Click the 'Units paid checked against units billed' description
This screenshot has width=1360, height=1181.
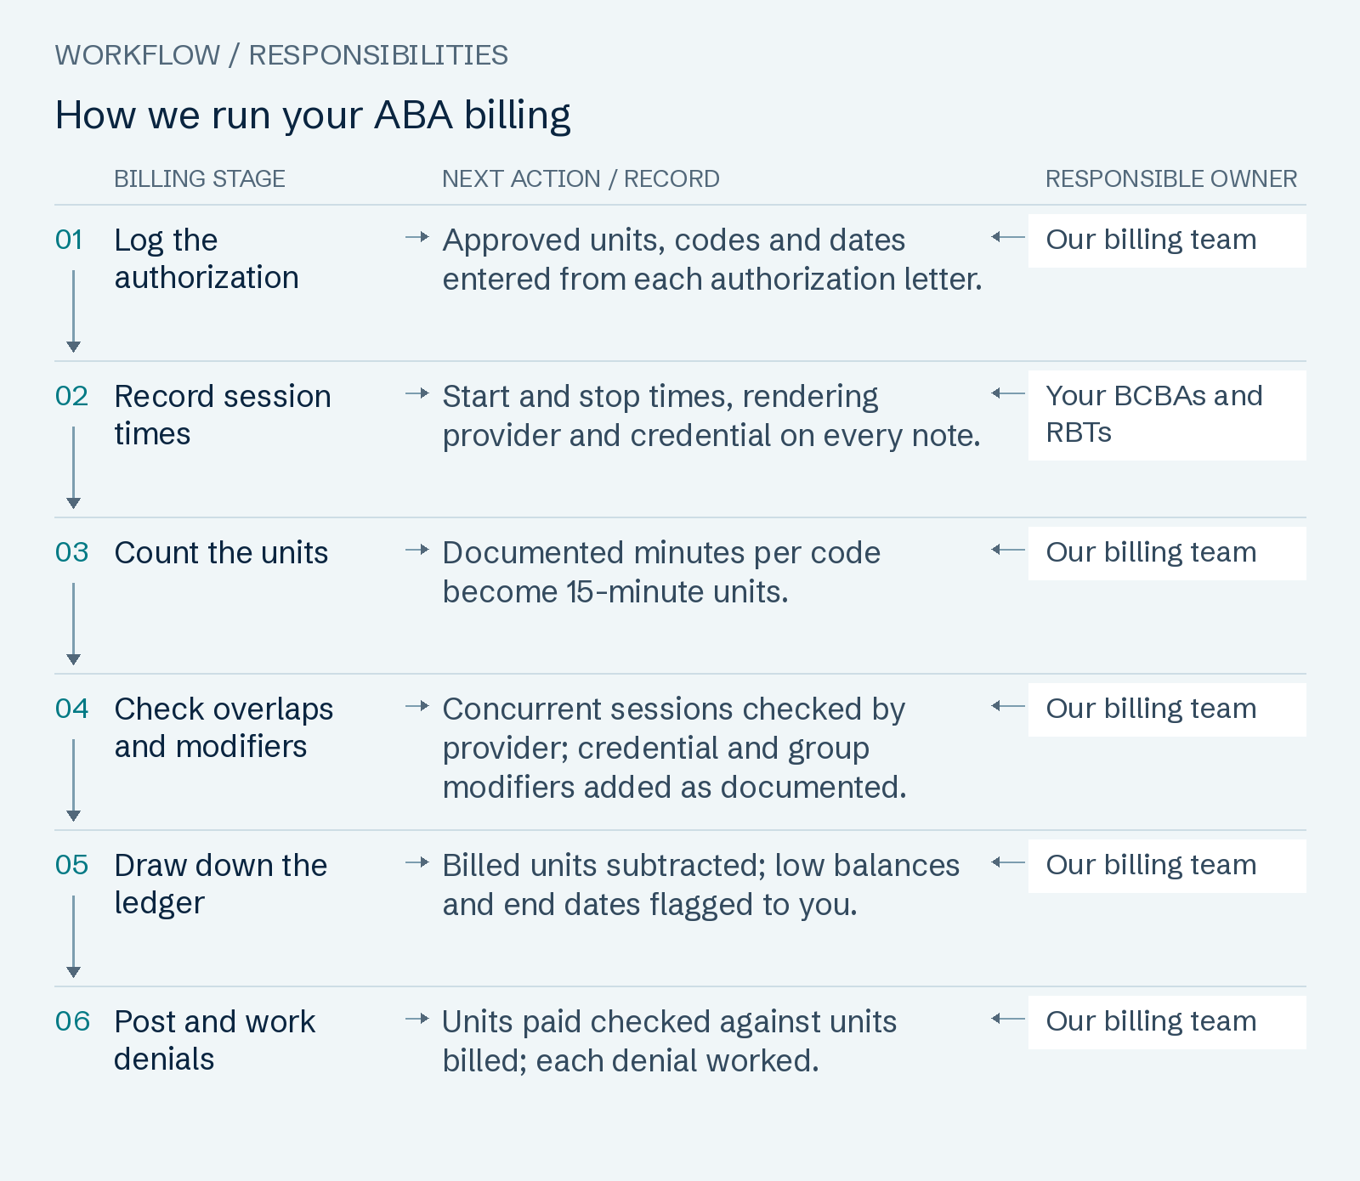click(x=670, y=1042)
